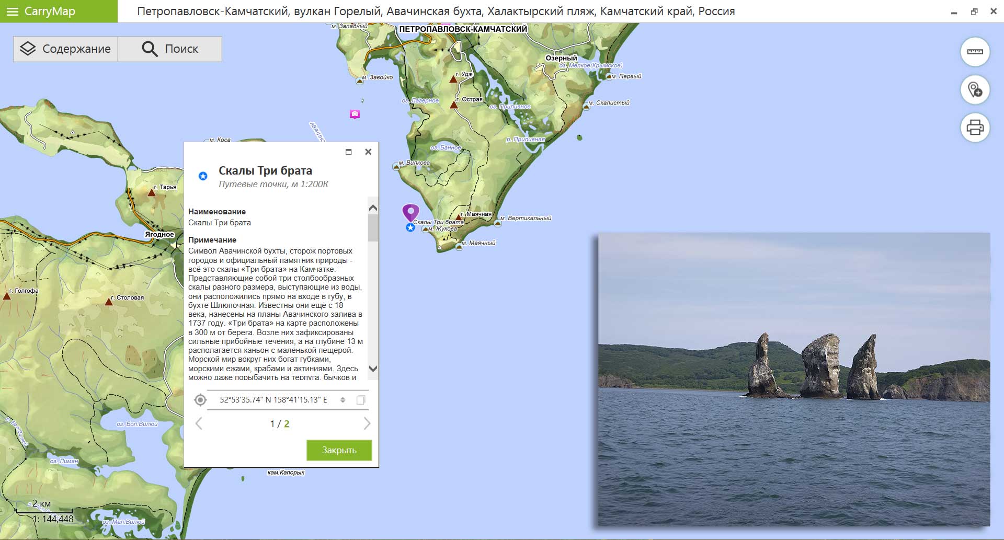Image resolution: width=1004 pixels, height=540 pixels.
Task: Go to previous feature with left arrow
Action: pyautogui.click(x=199, y=423)
